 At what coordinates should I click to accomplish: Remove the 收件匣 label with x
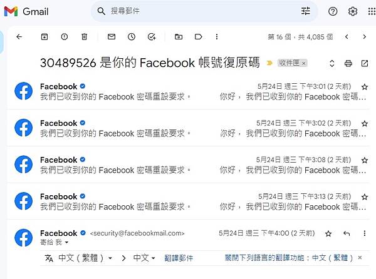tap(303, 63)
